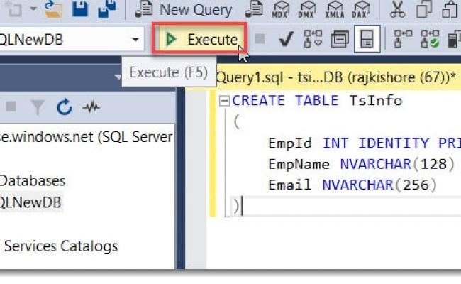Click the Save All icon
This screenshot has width=461, height=284.
point(107,9)
